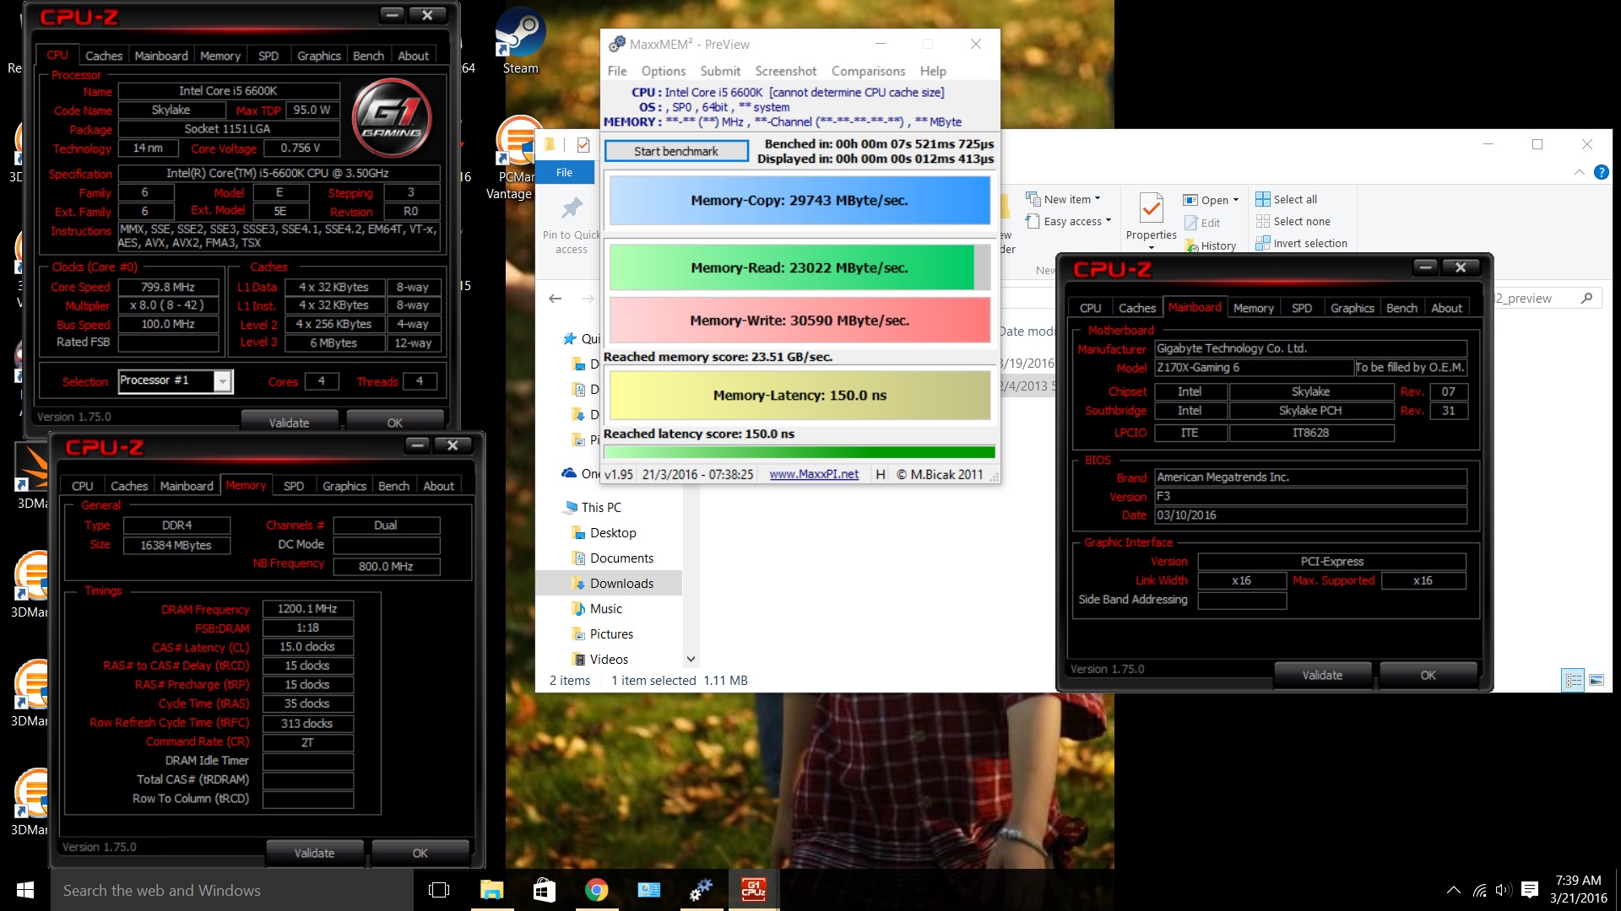This screenshot has width=1621, height=911.
Task: Click Validate in top-left CPU-Z window
Action: click(x=289, y=422)
